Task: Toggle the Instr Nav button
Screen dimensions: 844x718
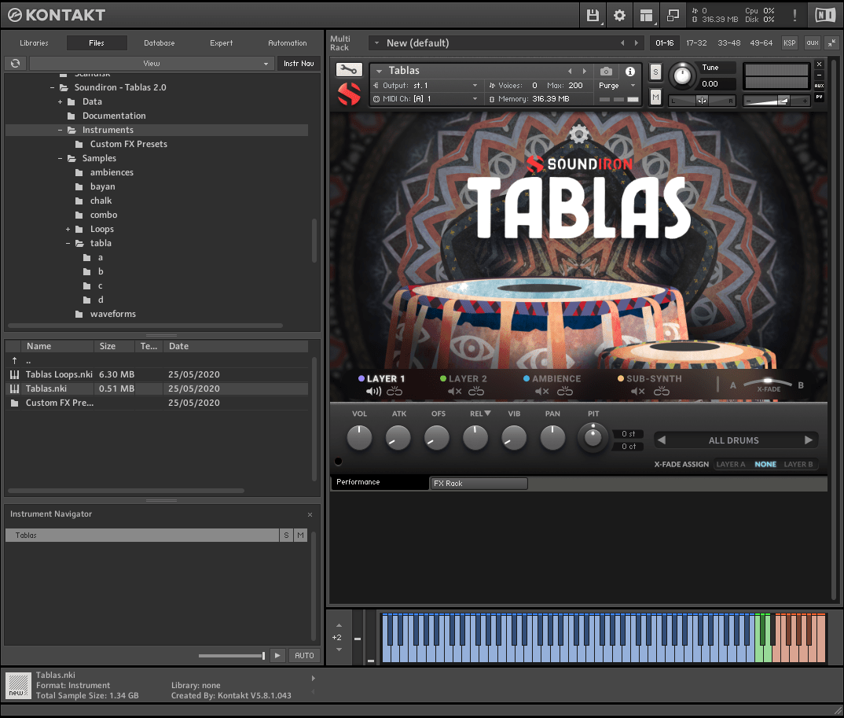Action: tap(299, 64)
